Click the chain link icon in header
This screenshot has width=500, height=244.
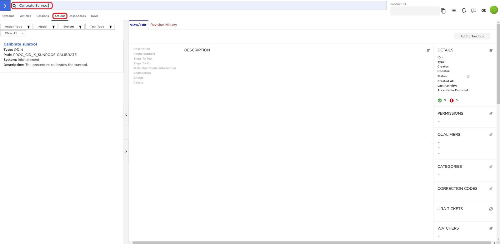pos(484,11)
